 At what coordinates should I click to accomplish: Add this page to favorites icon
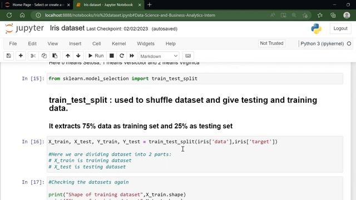tap(305, 15)
